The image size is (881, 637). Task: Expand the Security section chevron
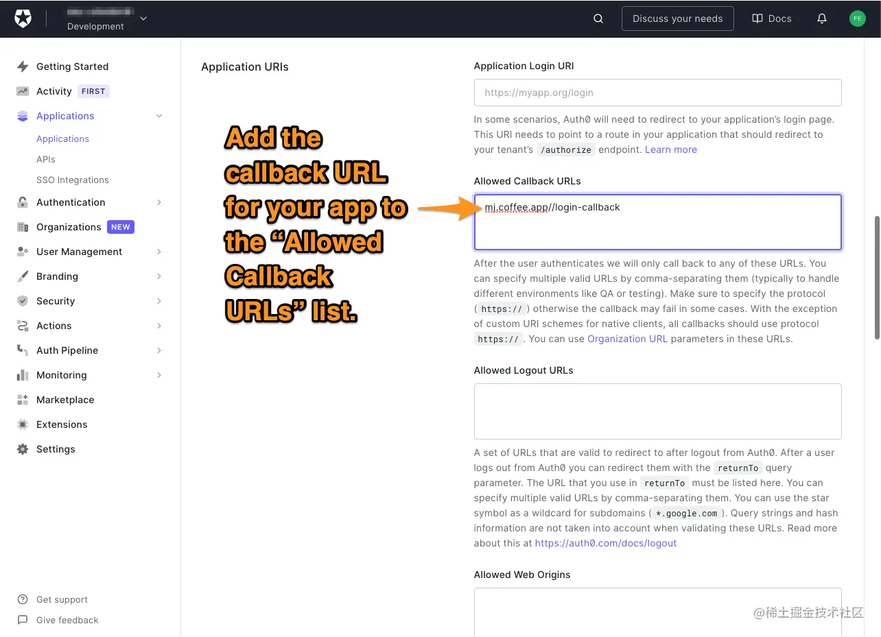(159, 301)
